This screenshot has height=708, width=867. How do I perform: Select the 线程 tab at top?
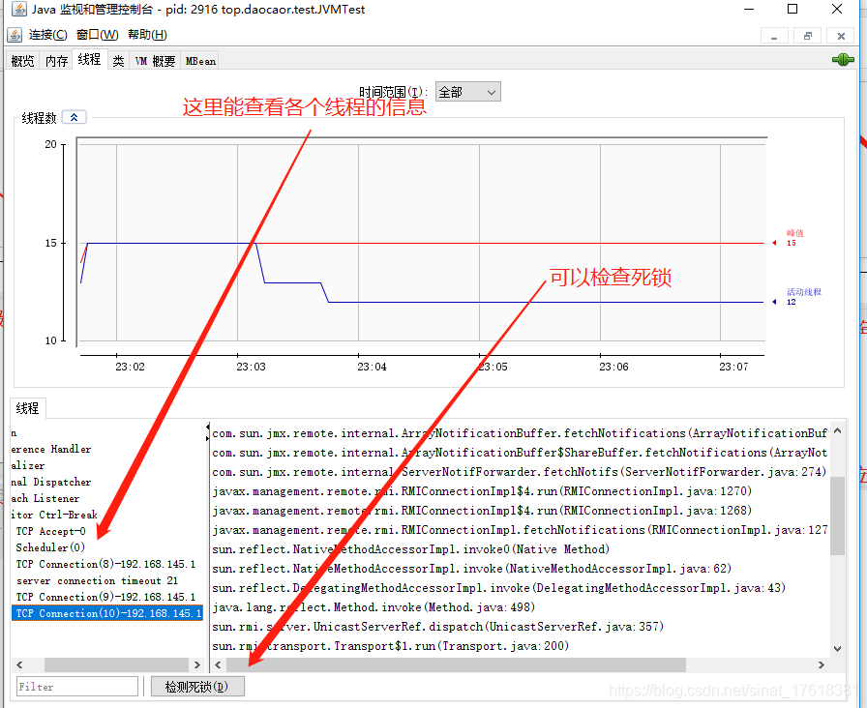[89, 59]
